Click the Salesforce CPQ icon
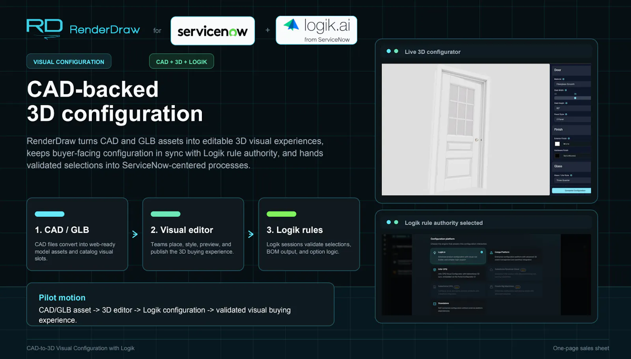Image resolution: width=631 pixels, height=359 pixels. (435, 287)
